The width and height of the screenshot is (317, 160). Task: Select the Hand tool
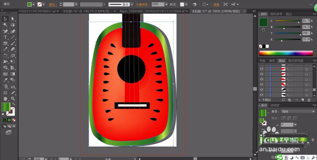[5, 99]
